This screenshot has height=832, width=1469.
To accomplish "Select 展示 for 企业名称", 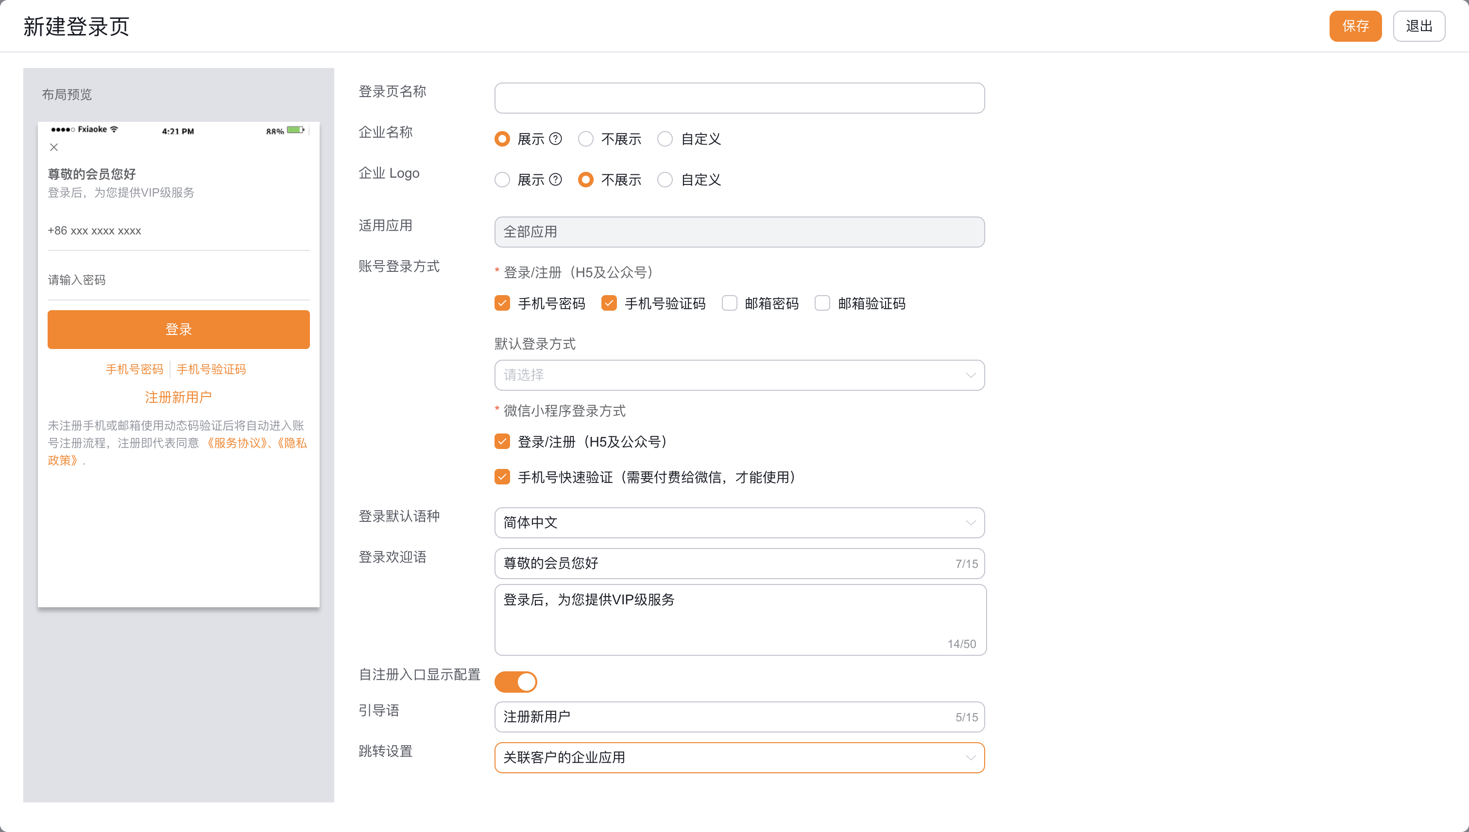I will pos(502,139).
